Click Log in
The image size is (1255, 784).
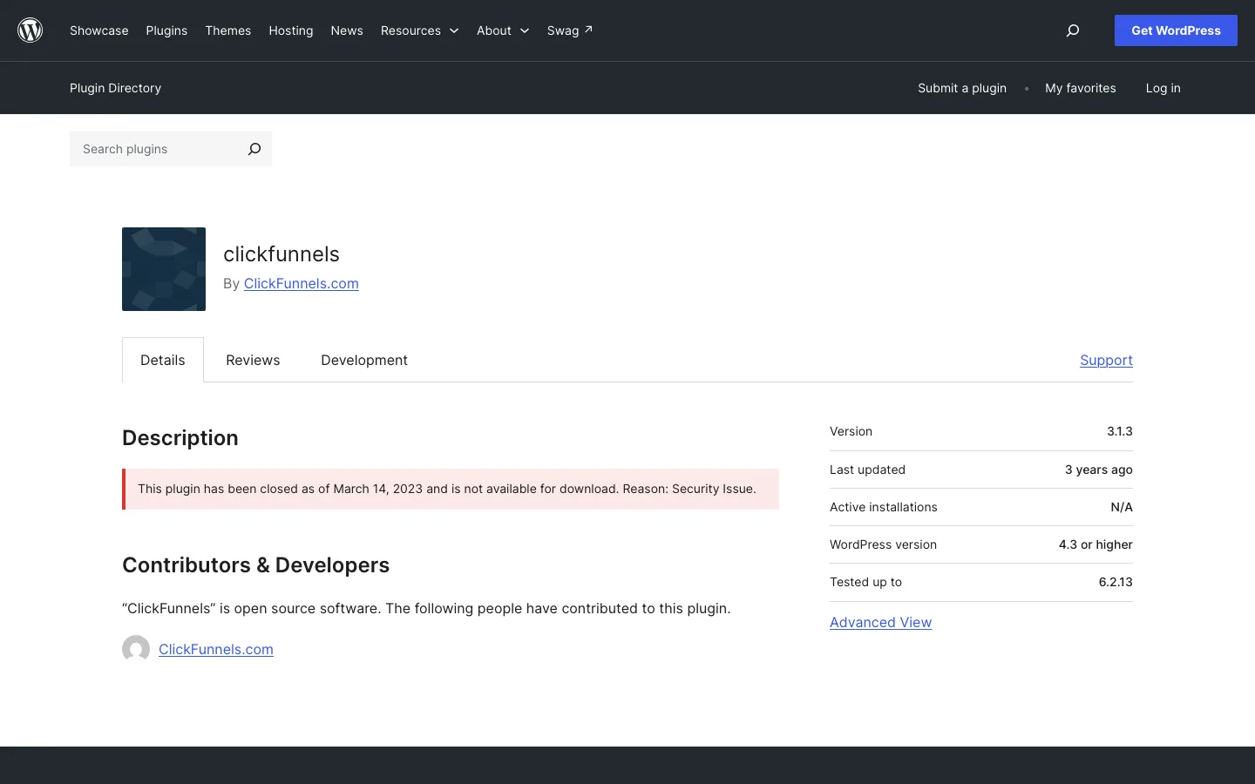(x=1163, y=88)
